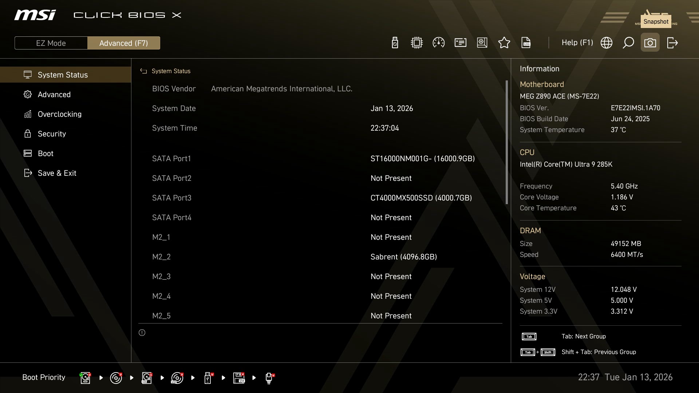Select USB floppy boot priority icon
Image resolution: width=699 pixels, height=393 pixels.
[x=239, y=378]
